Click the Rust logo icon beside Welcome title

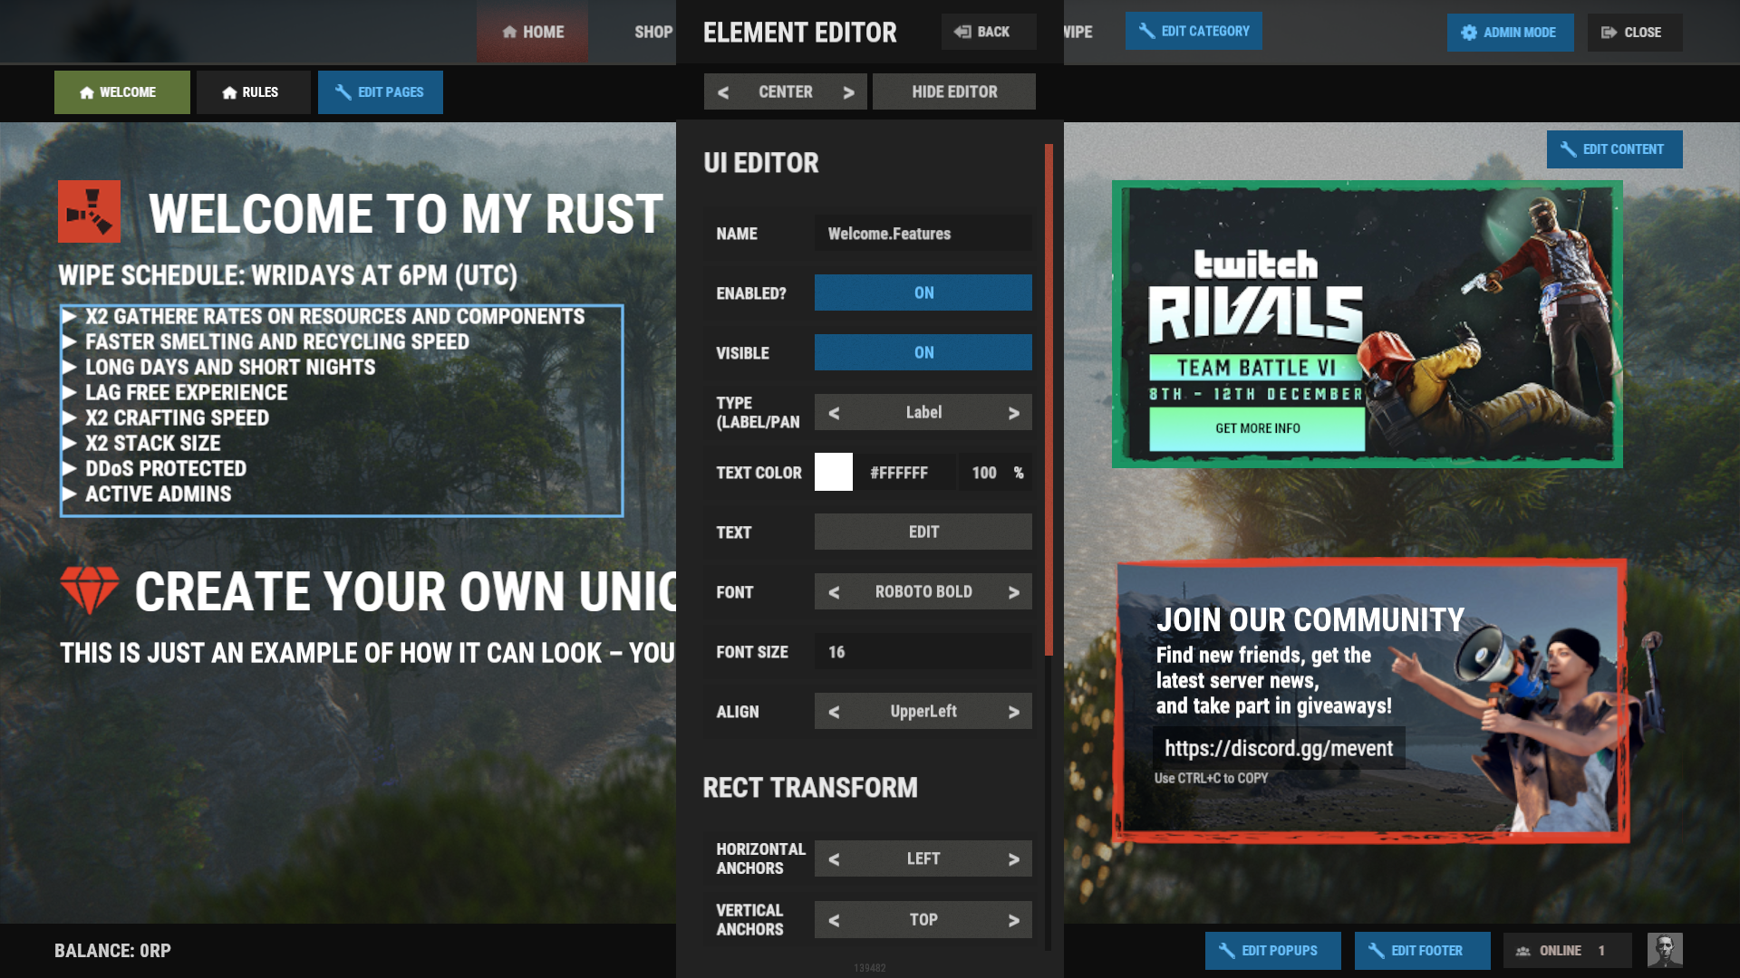(89, 212)
